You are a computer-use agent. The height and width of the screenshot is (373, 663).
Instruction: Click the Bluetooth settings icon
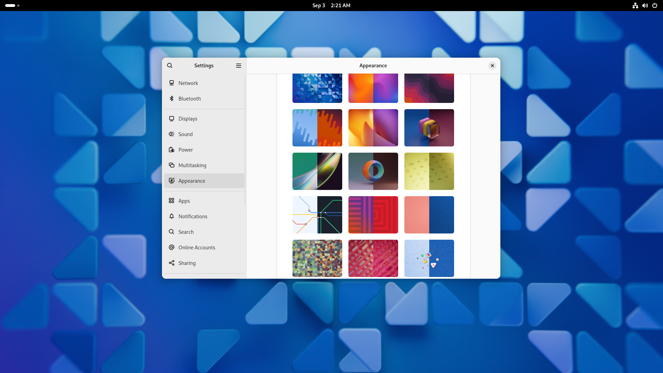[171, 98]
